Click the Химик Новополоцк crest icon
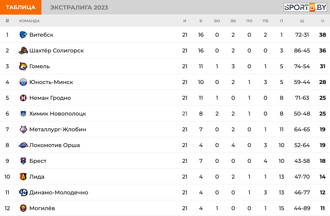 point(23,114)
